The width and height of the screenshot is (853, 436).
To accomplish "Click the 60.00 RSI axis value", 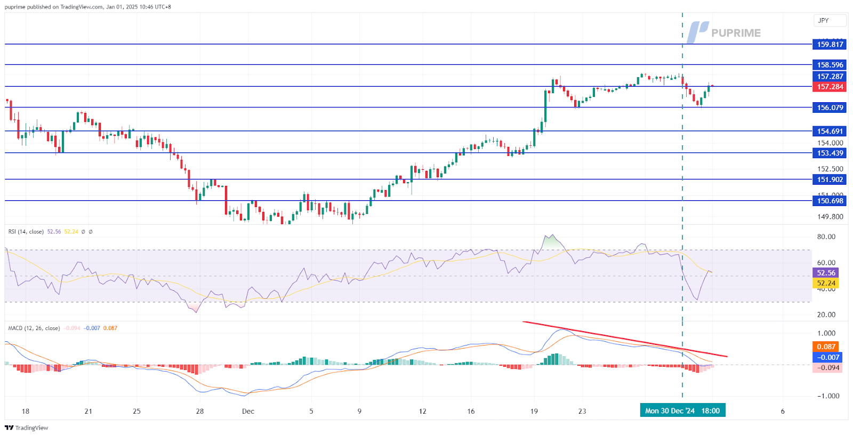I will [826, 262].
